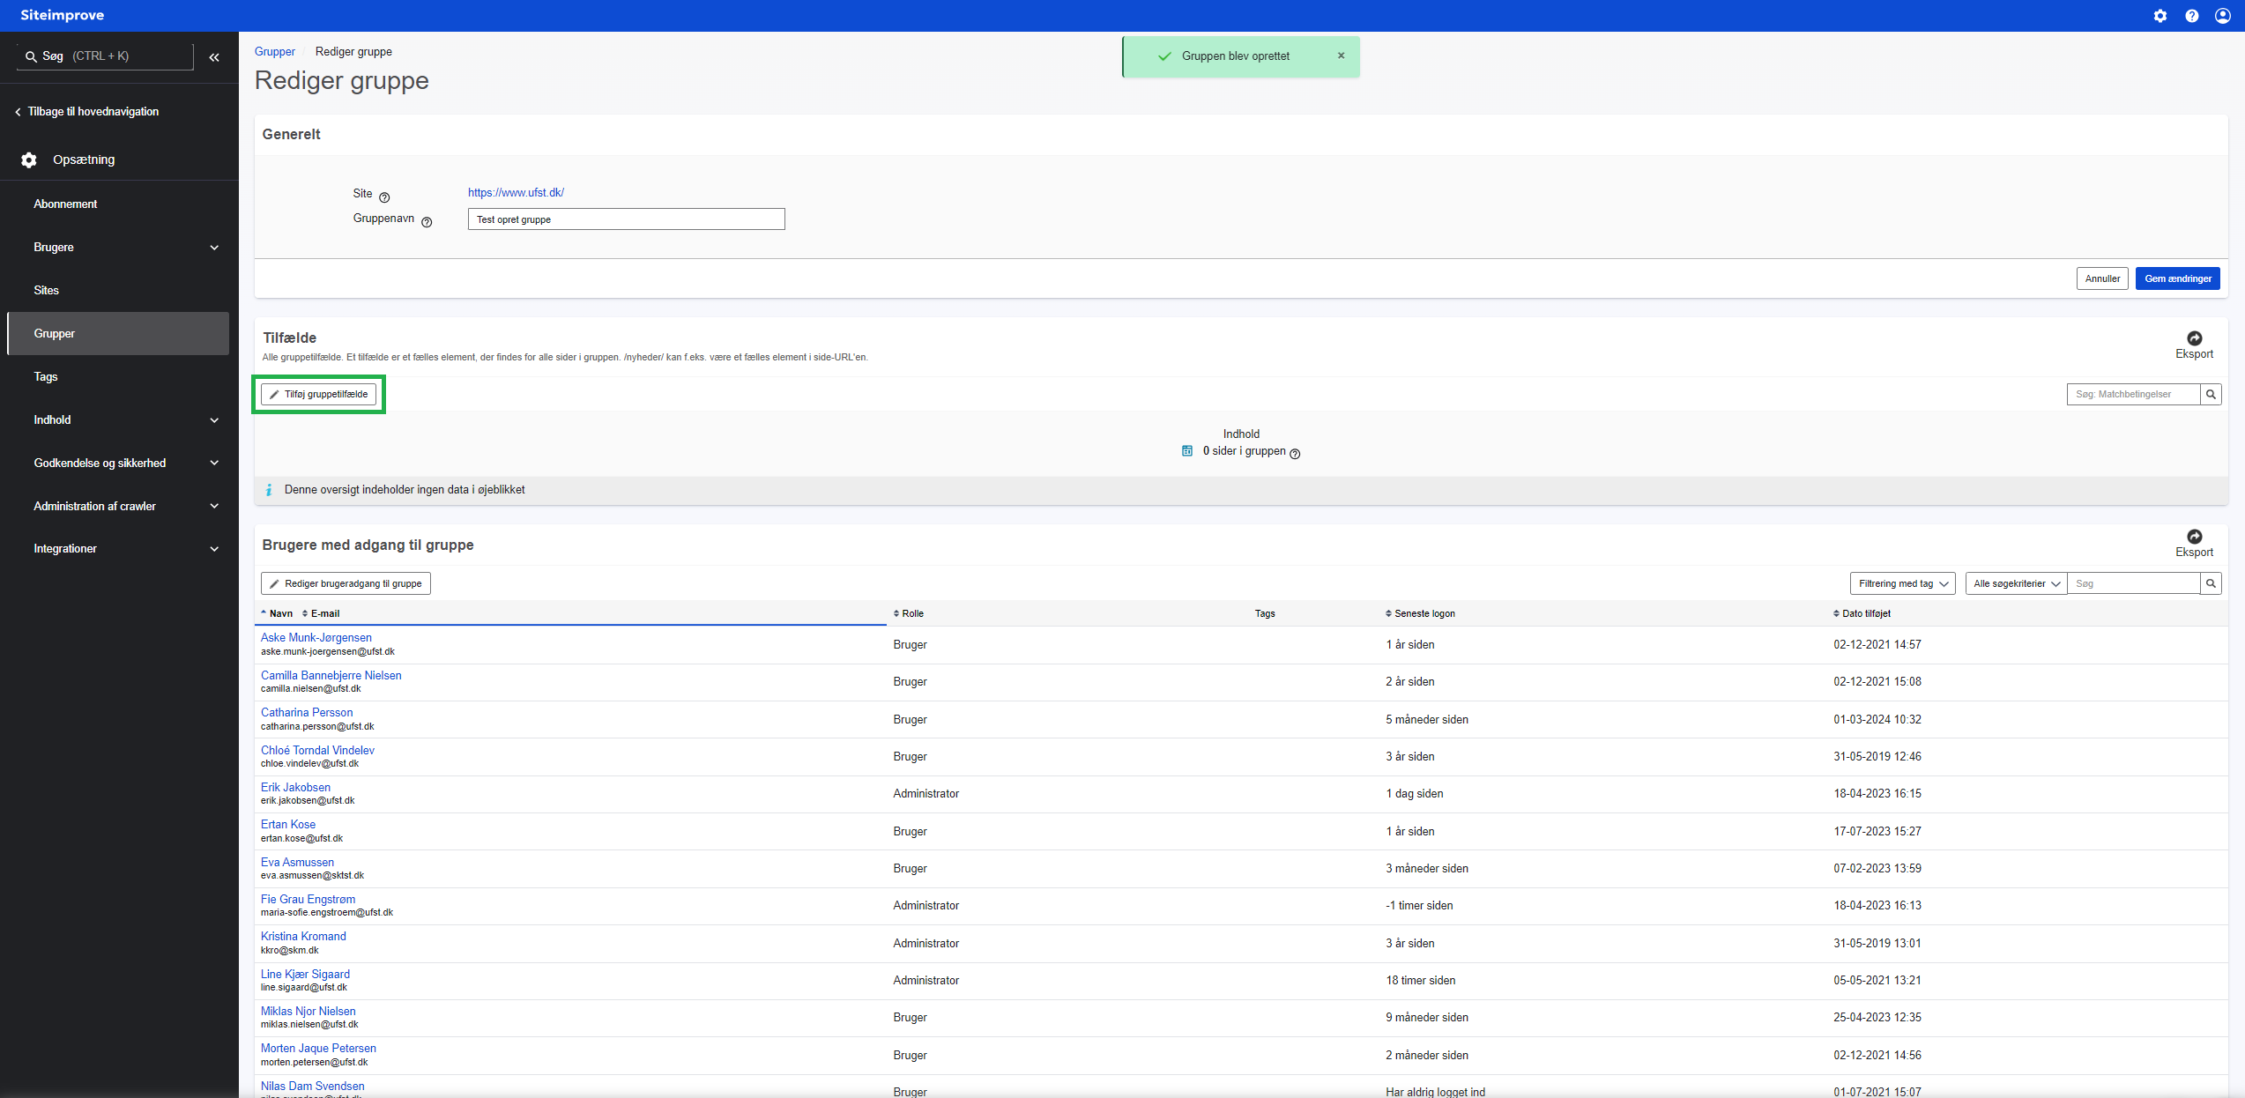Expand the Brugere sidebar submenu
The image size is (2245, 1098).
click(214, 248)
